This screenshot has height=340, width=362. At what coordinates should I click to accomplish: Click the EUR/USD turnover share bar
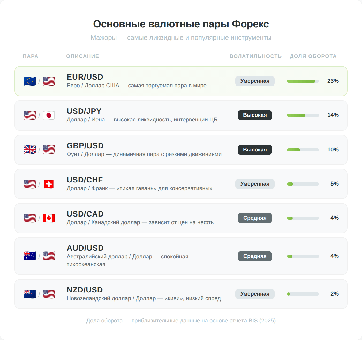pos(303,81)
